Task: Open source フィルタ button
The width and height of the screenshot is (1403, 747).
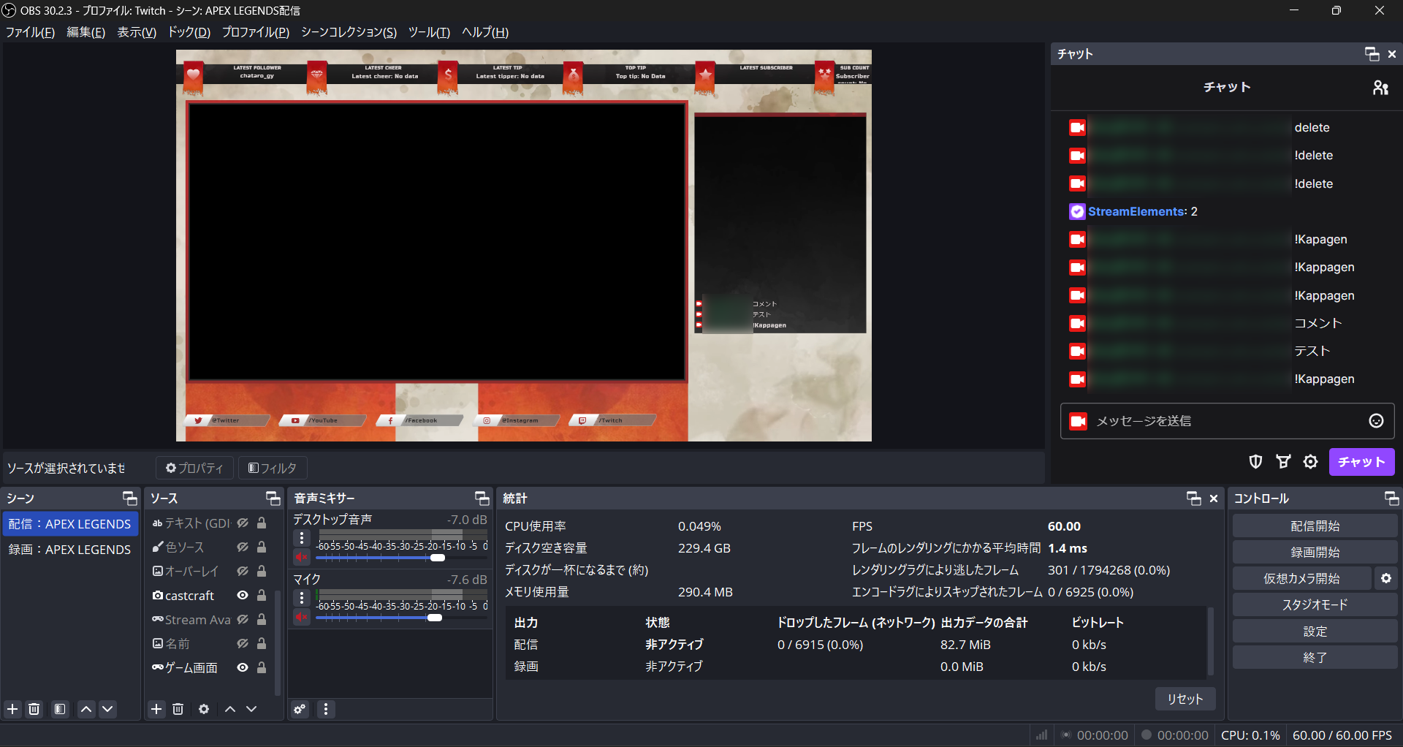Action: coord(273,468)
